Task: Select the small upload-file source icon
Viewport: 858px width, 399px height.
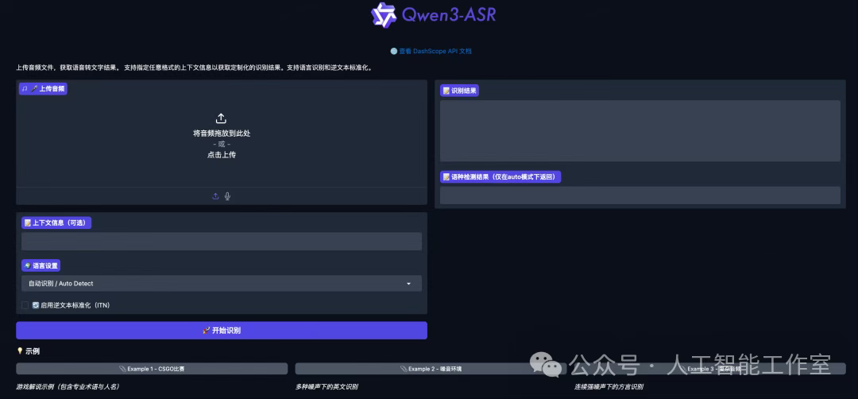Action: click(215, 196)
